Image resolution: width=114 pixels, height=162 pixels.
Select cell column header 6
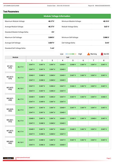click(83, 61)
